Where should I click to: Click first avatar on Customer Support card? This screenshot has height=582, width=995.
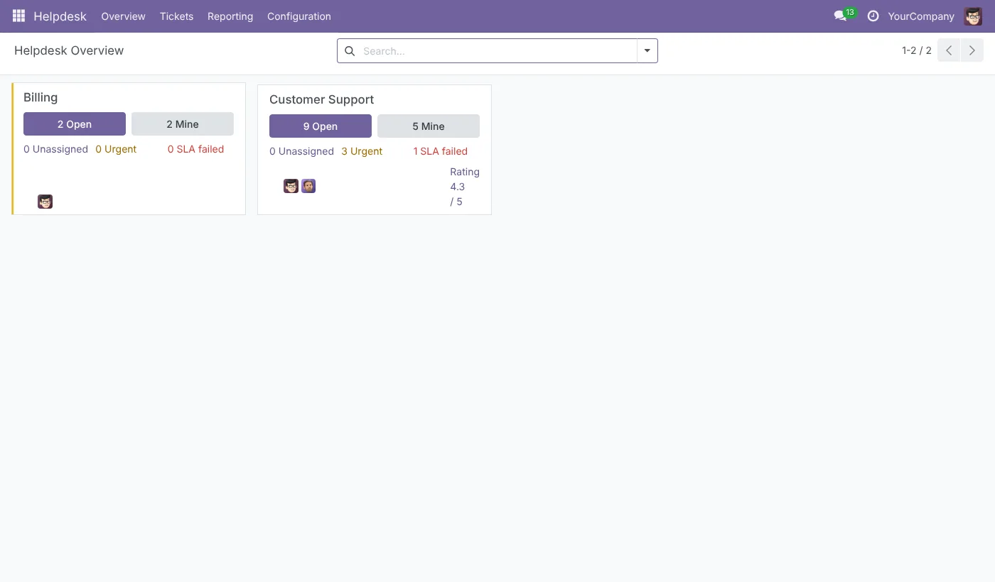[x=291, y=186]
